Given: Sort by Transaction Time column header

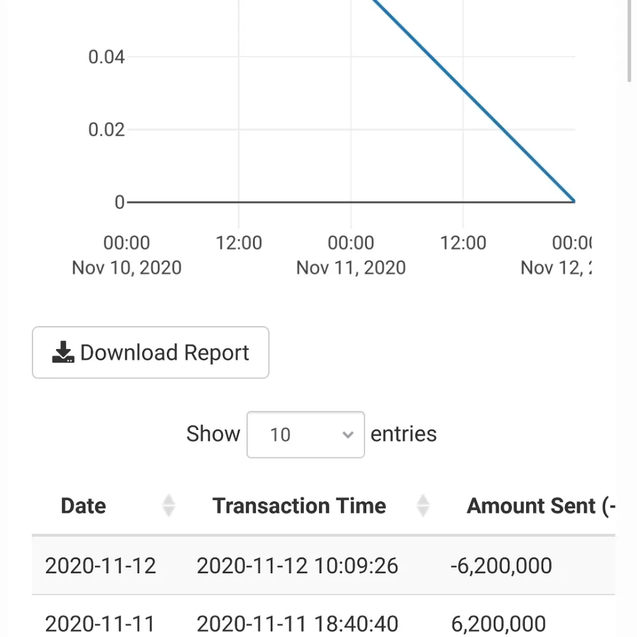Looking at the screenshot, I should [299, 506].
